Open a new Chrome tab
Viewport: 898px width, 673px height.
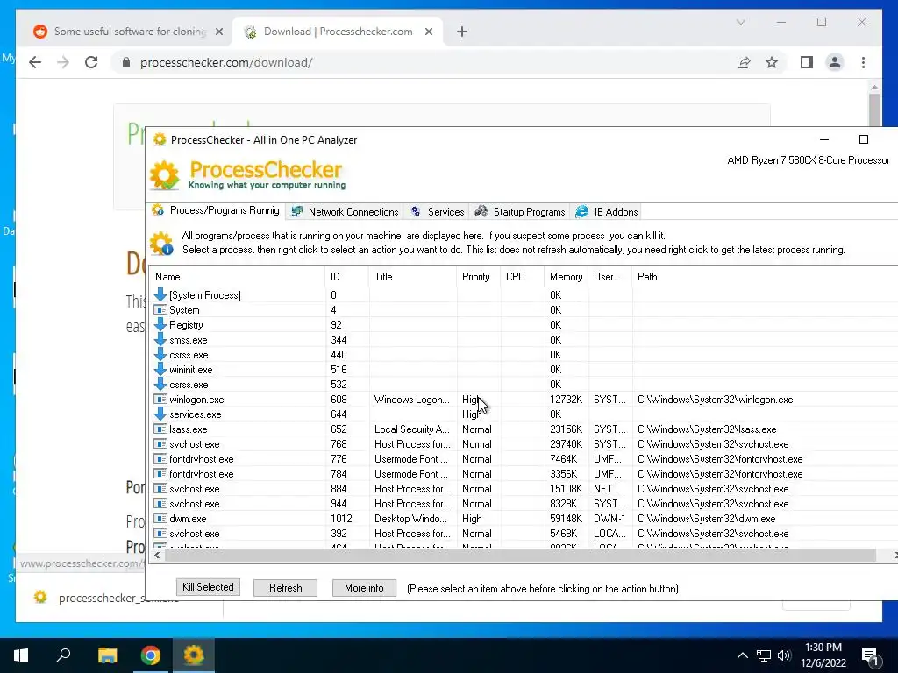pyautogui.click(x=462, y=32)
